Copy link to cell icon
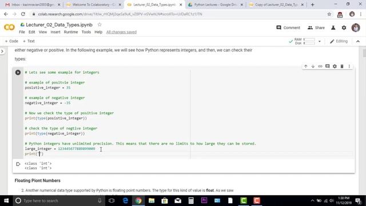 pyautogui.click(x=320, y=66)
